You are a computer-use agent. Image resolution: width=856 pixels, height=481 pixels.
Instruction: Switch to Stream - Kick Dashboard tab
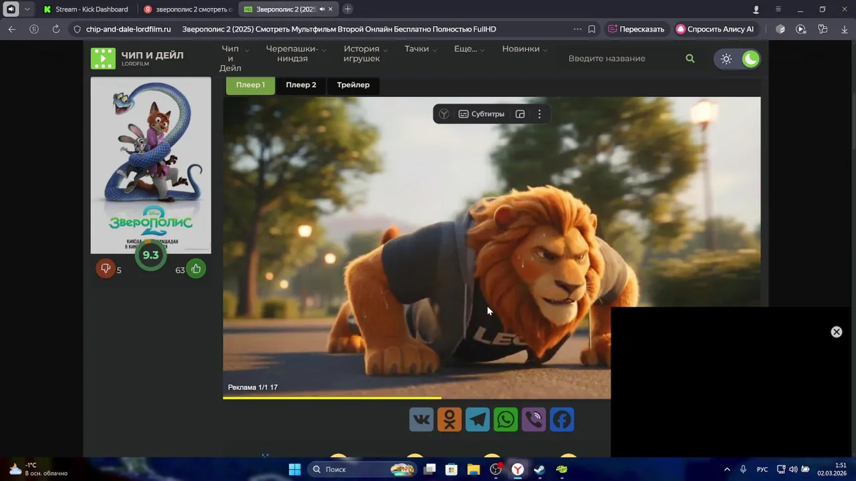coord(87,9)
